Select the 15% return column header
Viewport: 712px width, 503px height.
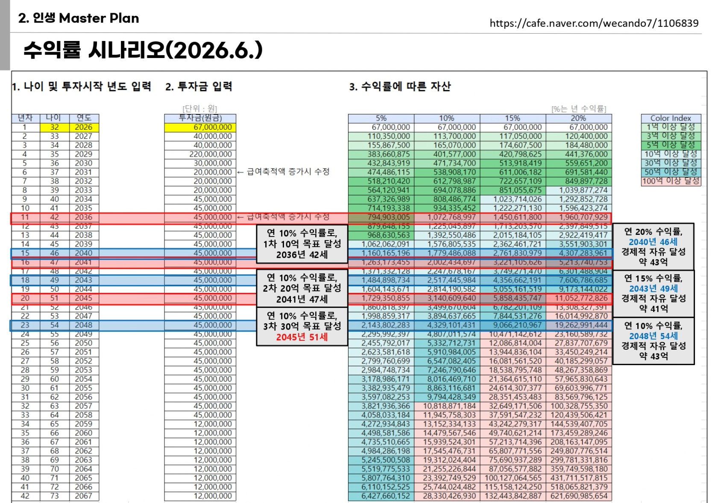pos(513,118)
